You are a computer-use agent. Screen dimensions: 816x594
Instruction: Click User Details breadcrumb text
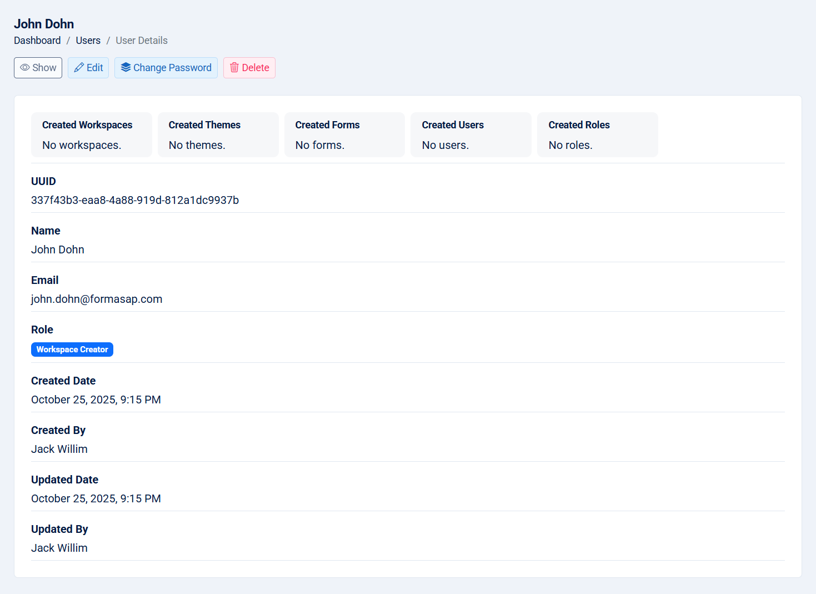coord(141,41)
